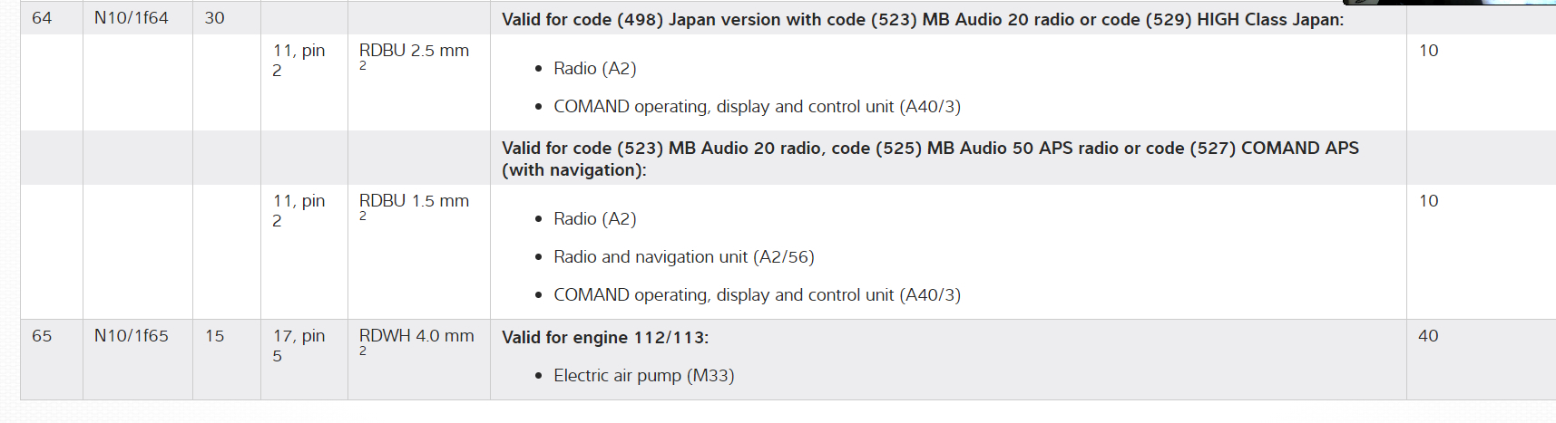Click fuse number 64 cell
Viewport: 1556px width, 423px height.
[x=42, y=18]
